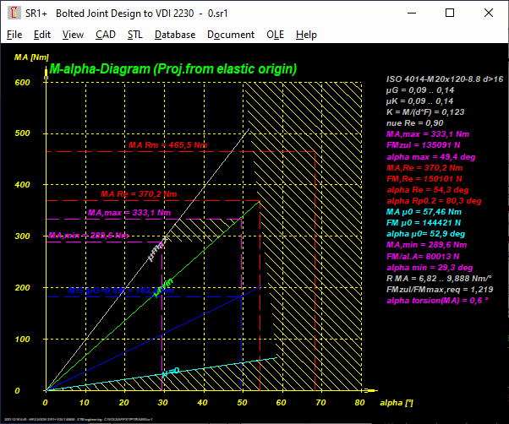
Task: Open the CAD menu
Action: pos(106,35)
